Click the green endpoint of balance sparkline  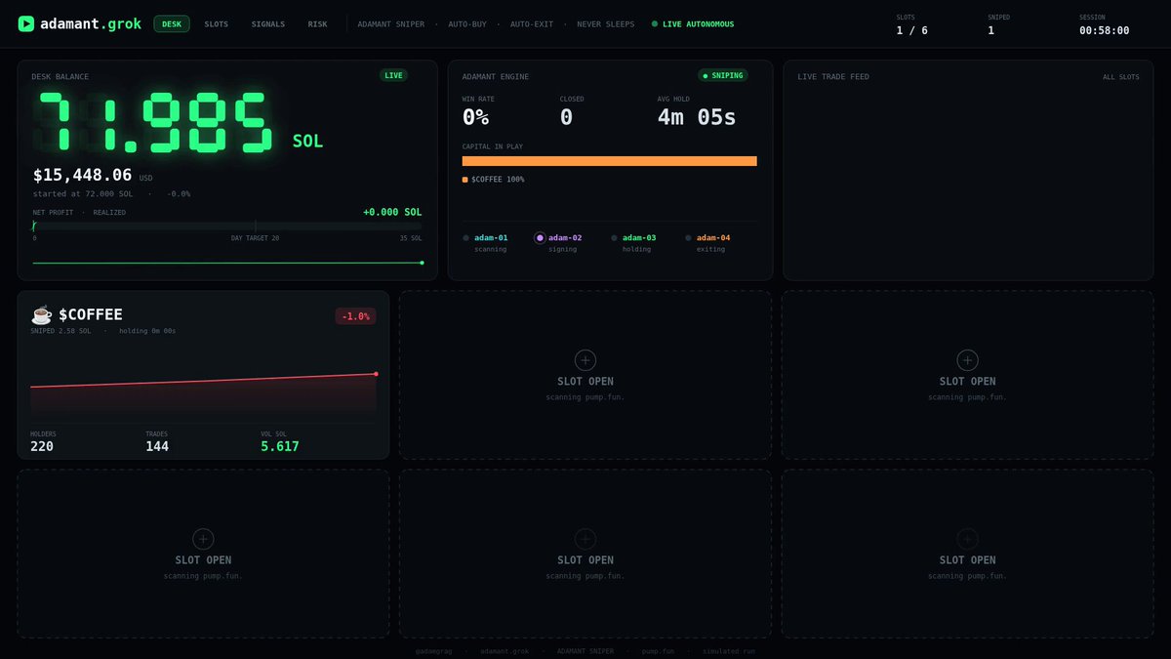[422, 262]
